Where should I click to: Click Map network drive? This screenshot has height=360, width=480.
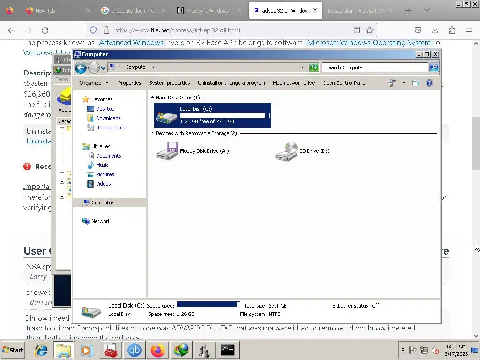click(293, 83)
